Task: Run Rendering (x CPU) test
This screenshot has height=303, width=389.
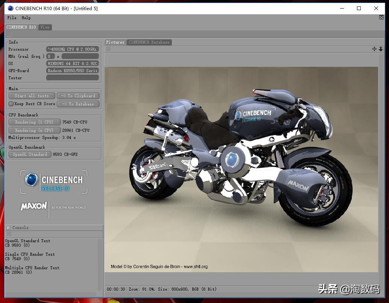Action: tap(35, 130)
